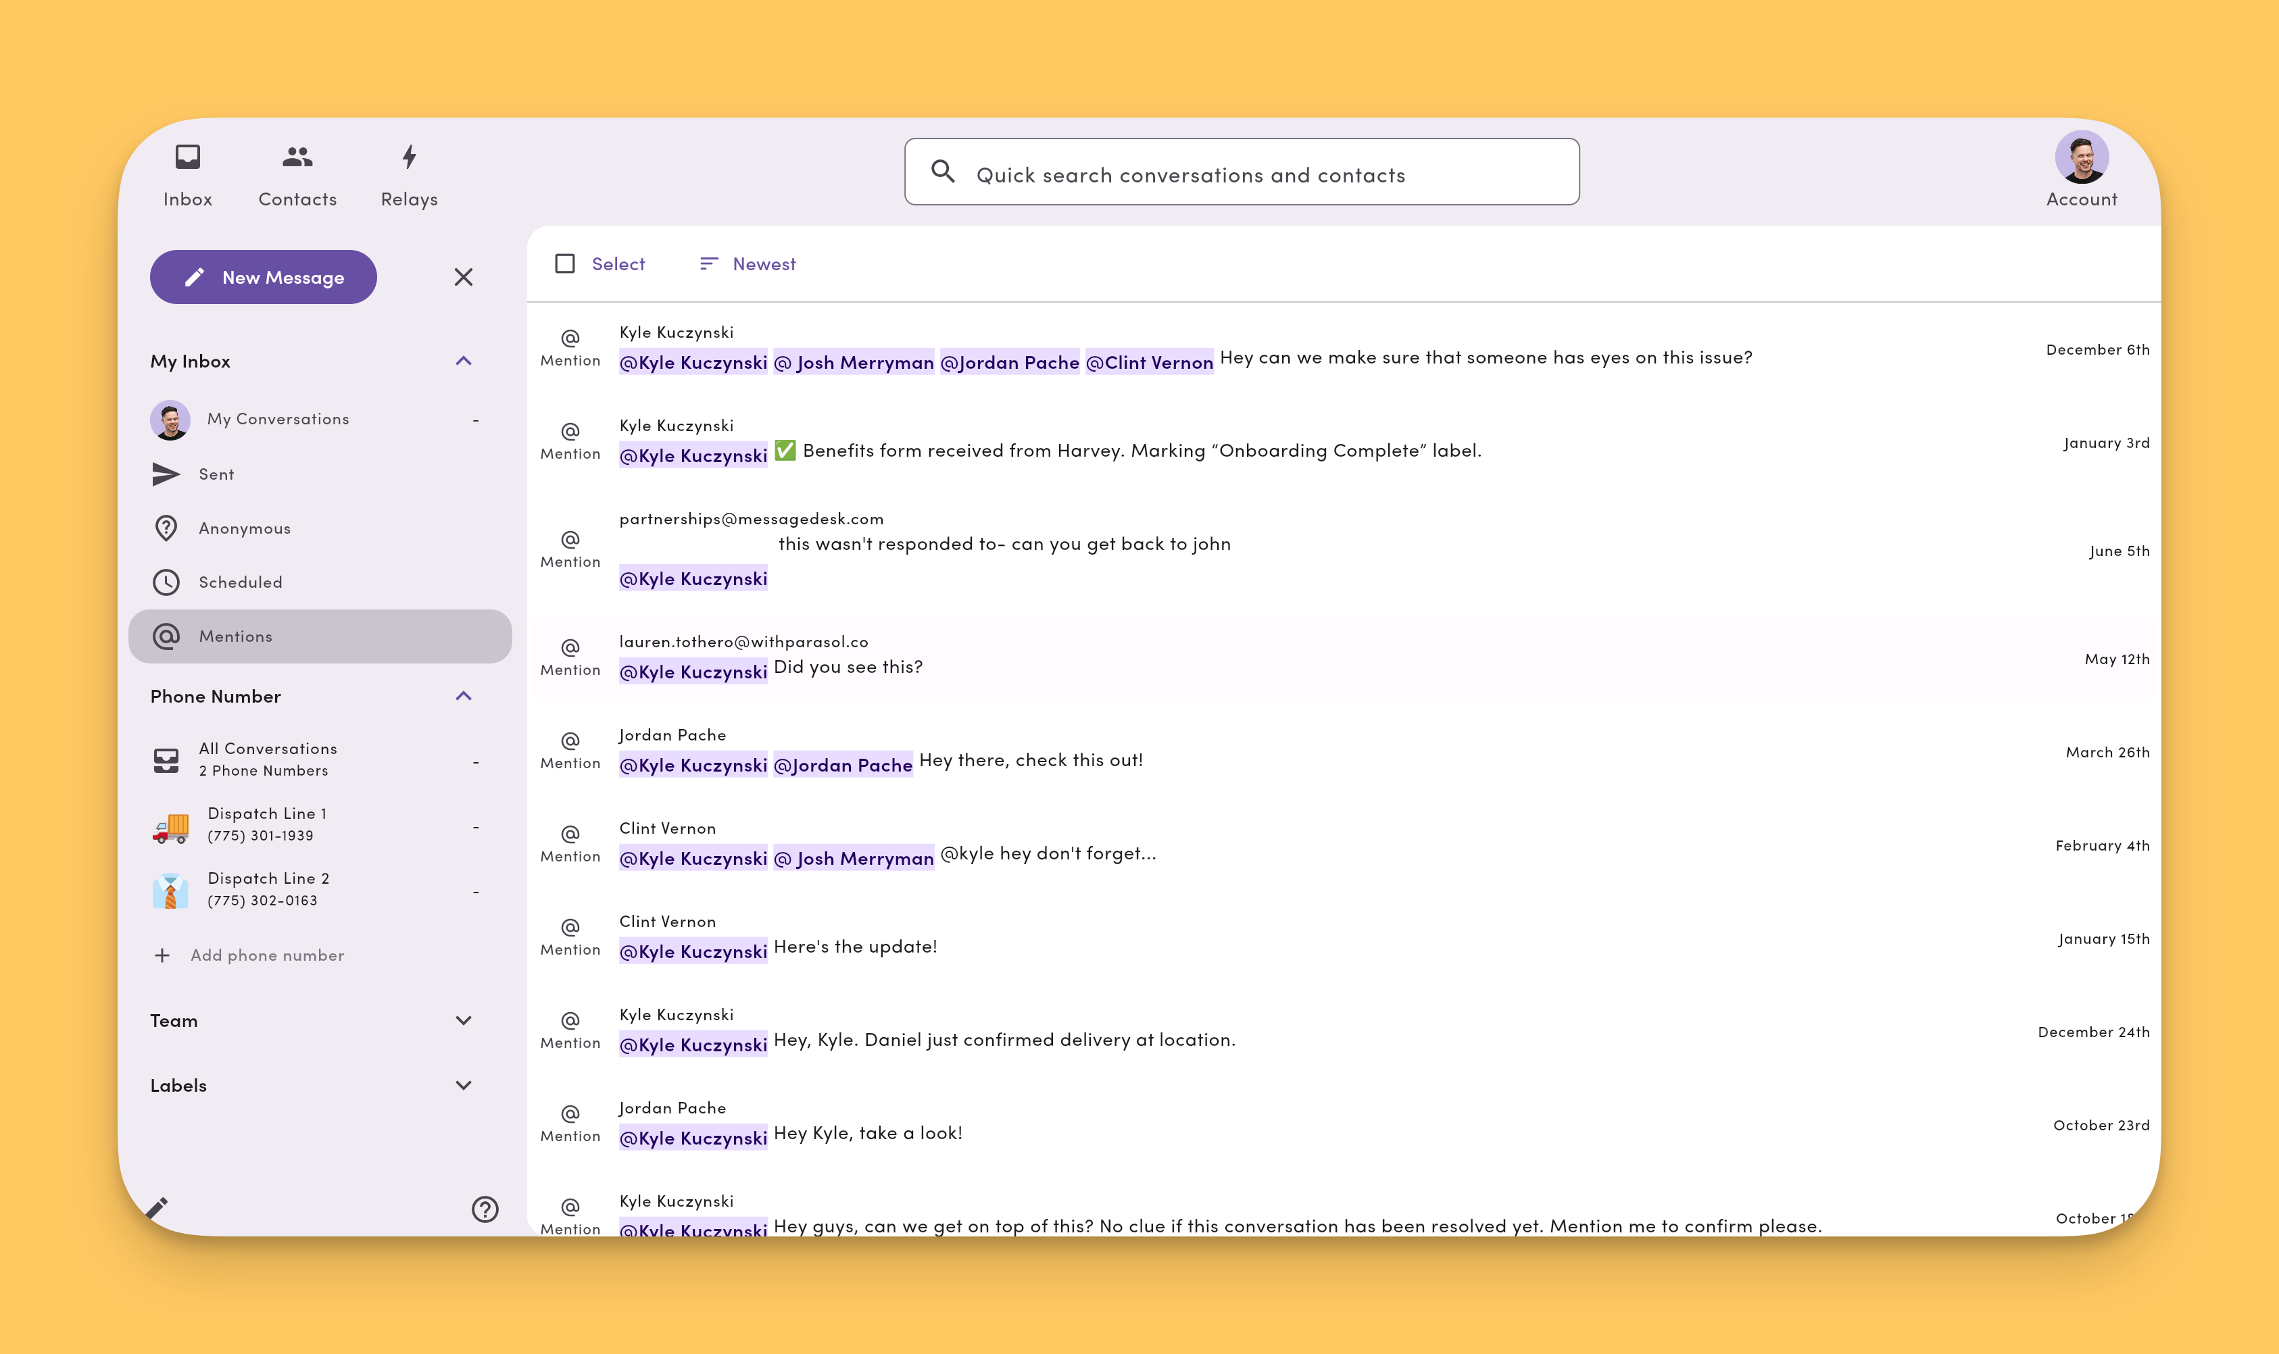Viewport: 2279px width, 1354px height.
Task: Click Quick search conversations input field
Action: (x=1242, y=172)
